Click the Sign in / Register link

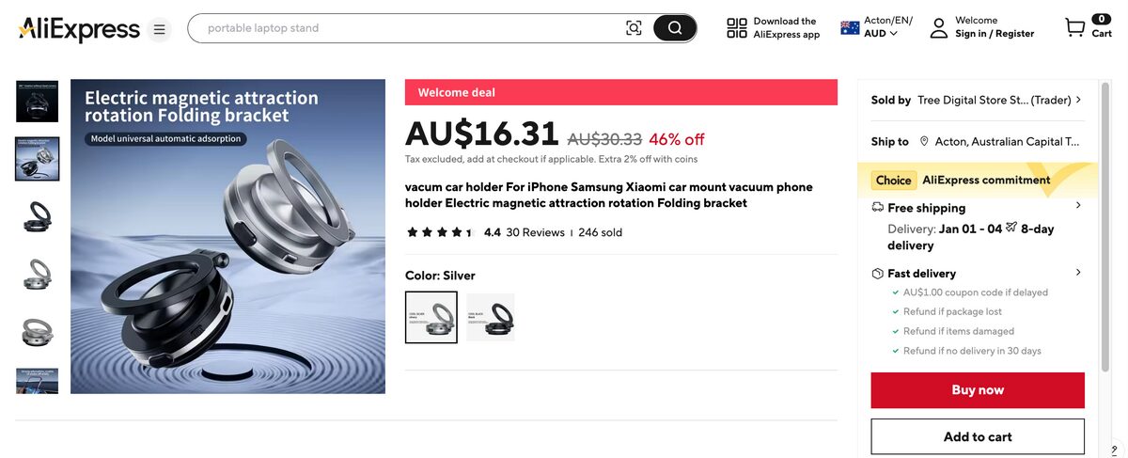[995, 34]
